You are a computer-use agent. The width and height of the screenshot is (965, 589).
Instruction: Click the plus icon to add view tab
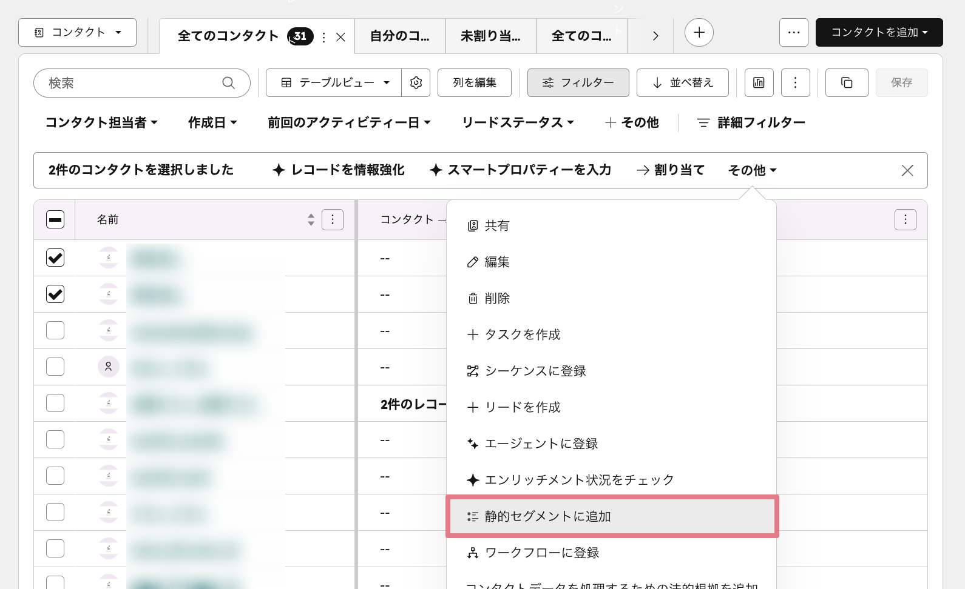(699, 33)
